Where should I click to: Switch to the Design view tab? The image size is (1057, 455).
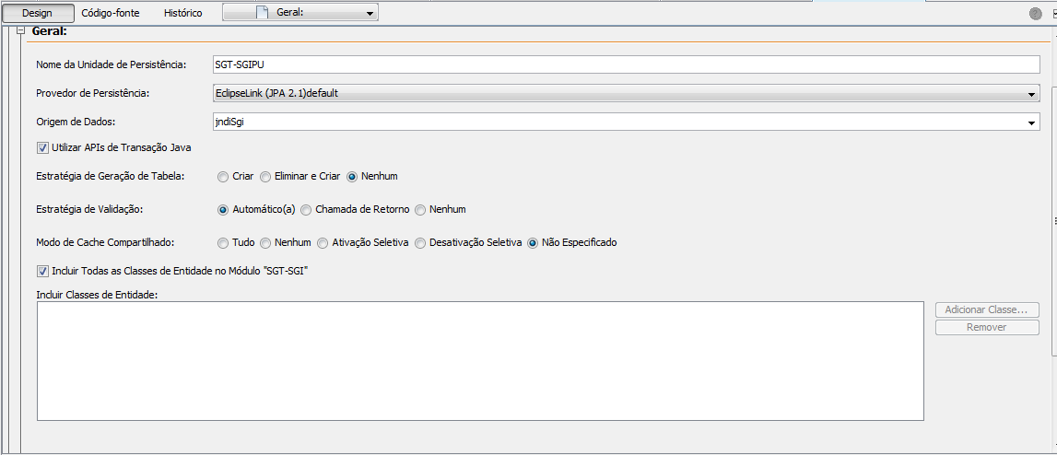point(38,13)
